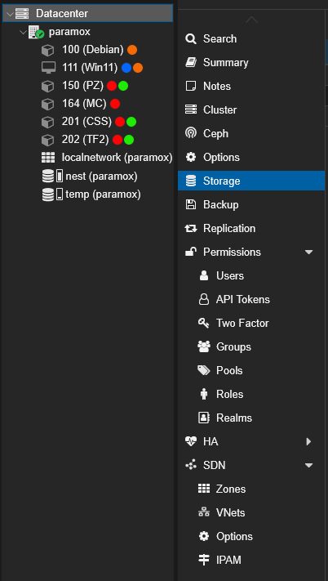The image size is (328, 581).
Task: Open the Replication section
Action: click(251, 229)
